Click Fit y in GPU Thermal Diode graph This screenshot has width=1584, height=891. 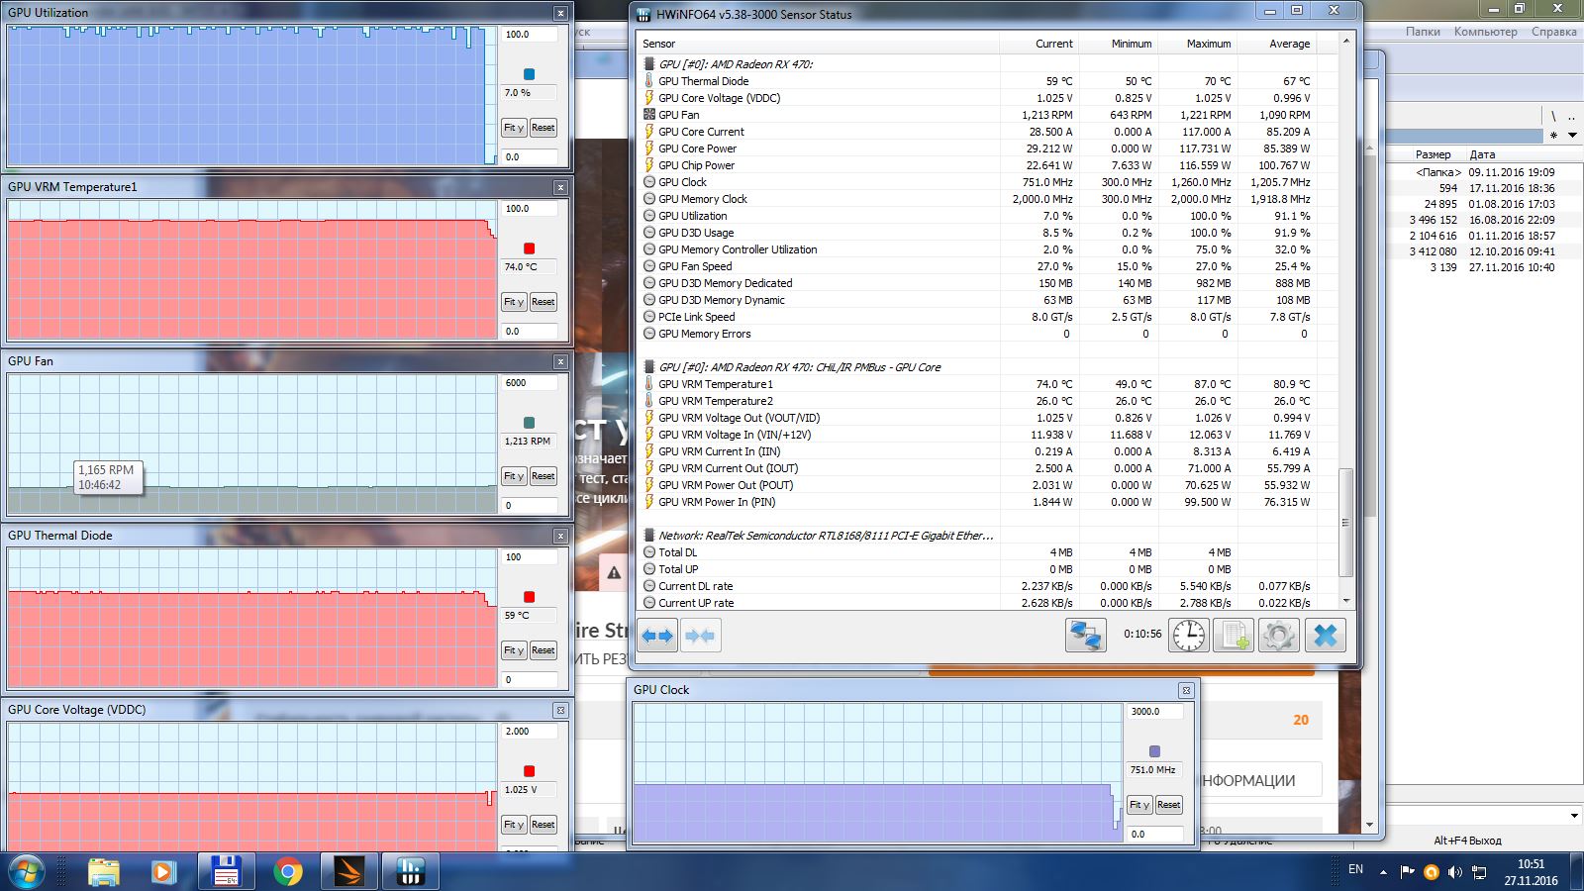tap(514, 650)
